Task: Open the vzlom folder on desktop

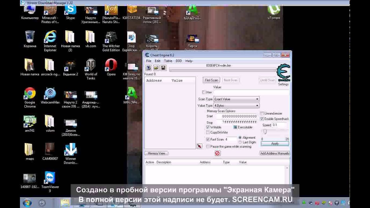Action: coord(50,124)
